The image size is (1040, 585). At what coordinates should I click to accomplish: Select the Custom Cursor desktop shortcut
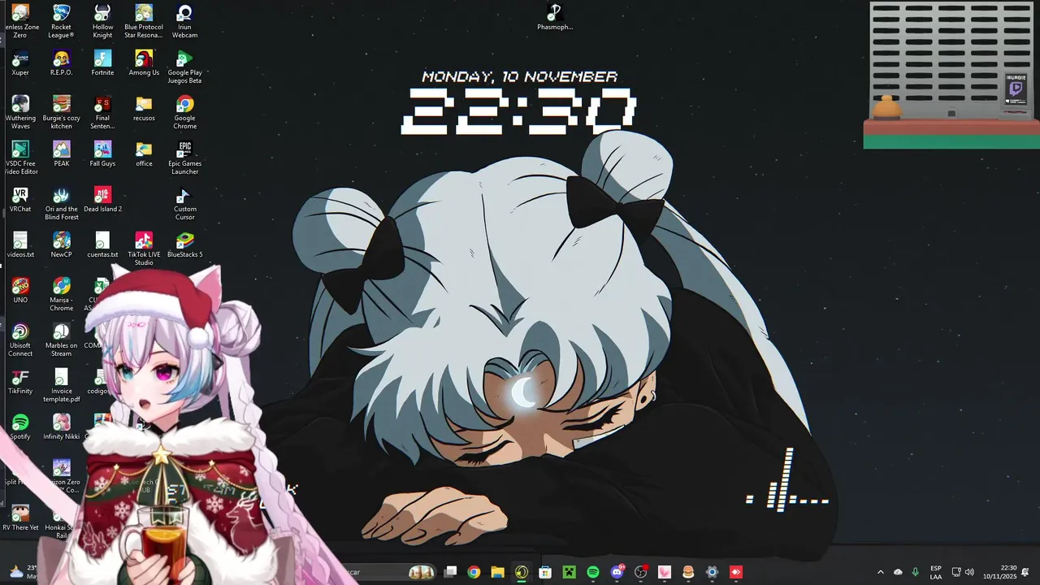coord(184,203)
